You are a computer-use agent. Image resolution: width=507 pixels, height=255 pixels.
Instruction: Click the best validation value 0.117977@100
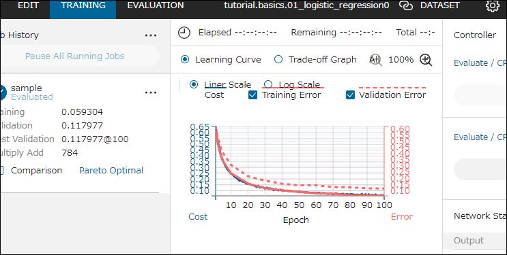[x=95, y=139]
